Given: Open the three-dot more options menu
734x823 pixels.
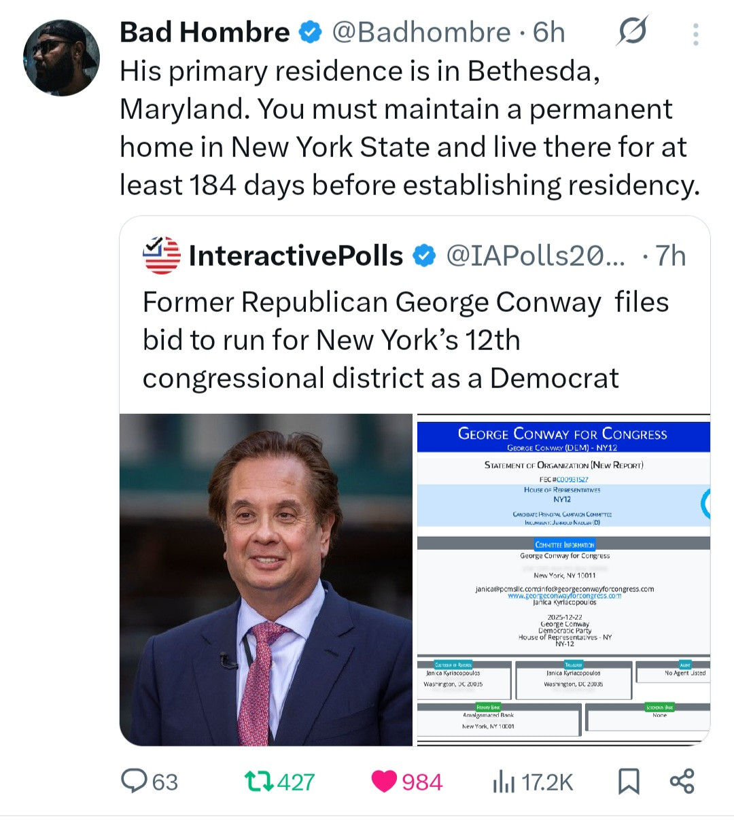Looking at the screenshot, I should (x=695, y=34).
